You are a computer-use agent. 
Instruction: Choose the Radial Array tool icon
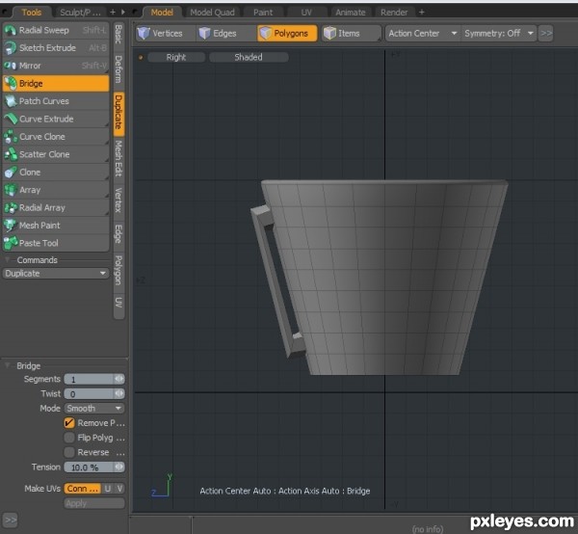11,207
